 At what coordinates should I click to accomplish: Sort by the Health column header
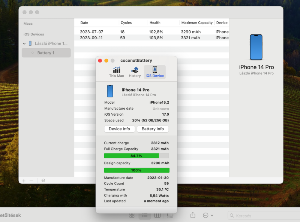click(163, 22)
